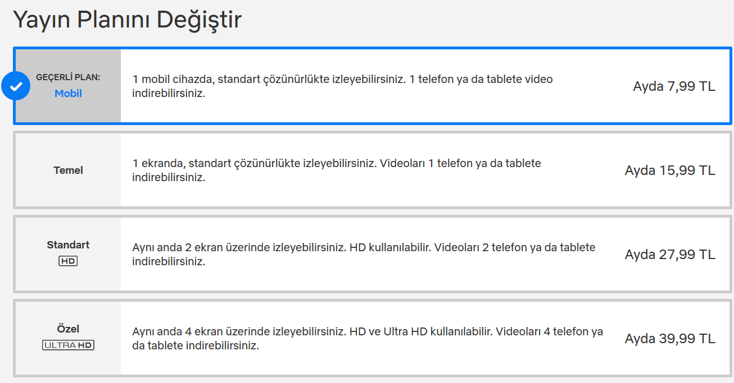Click the HD badge under Standart
This screenshot has width=734, height=383.
click(68, 261)
